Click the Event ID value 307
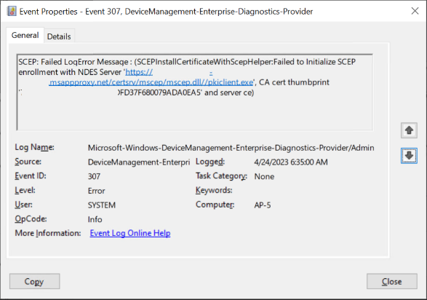Viewport: 427px width, 300px height. pyautogui.click(x=94, y=176)
